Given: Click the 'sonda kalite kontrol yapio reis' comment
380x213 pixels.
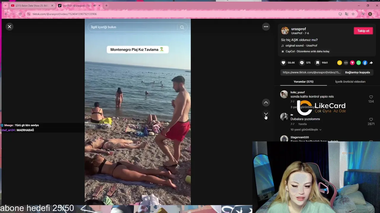Looking at the screenshot, I should click(312, 97).
